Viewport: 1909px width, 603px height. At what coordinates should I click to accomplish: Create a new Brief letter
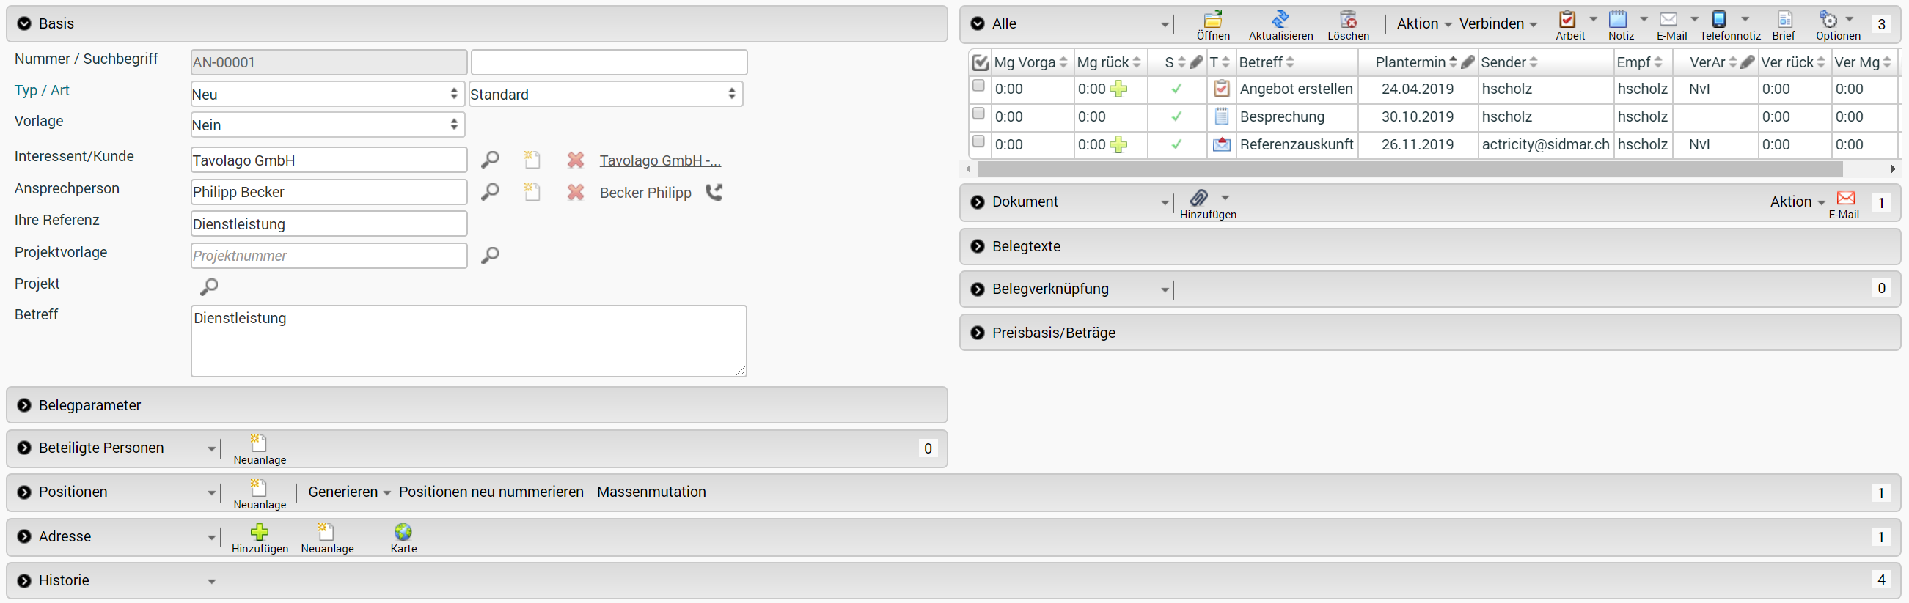[x=1785, y=19]
